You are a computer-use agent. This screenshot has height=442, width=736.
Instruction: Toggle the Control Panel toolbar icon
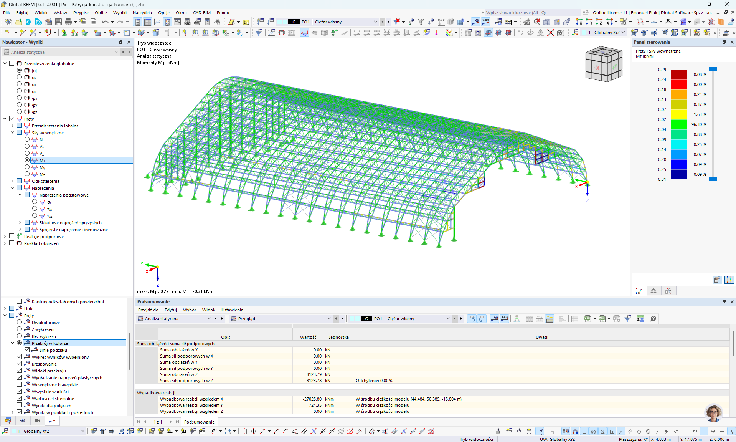167,22
